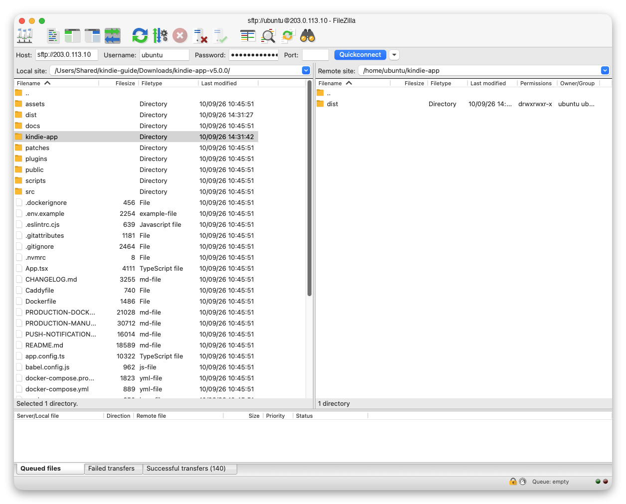Reconnect to the last server icon
The height and width of the screenshot is (504, 626).
click(x=220, y=35)
